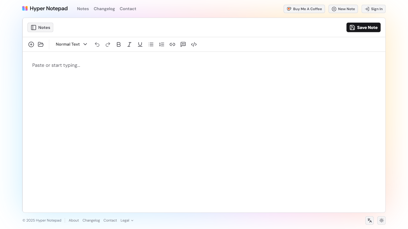This screenshot has width=408, height=229.
Task: Open the Changelog menu item
Action: [x=104, y=9]
